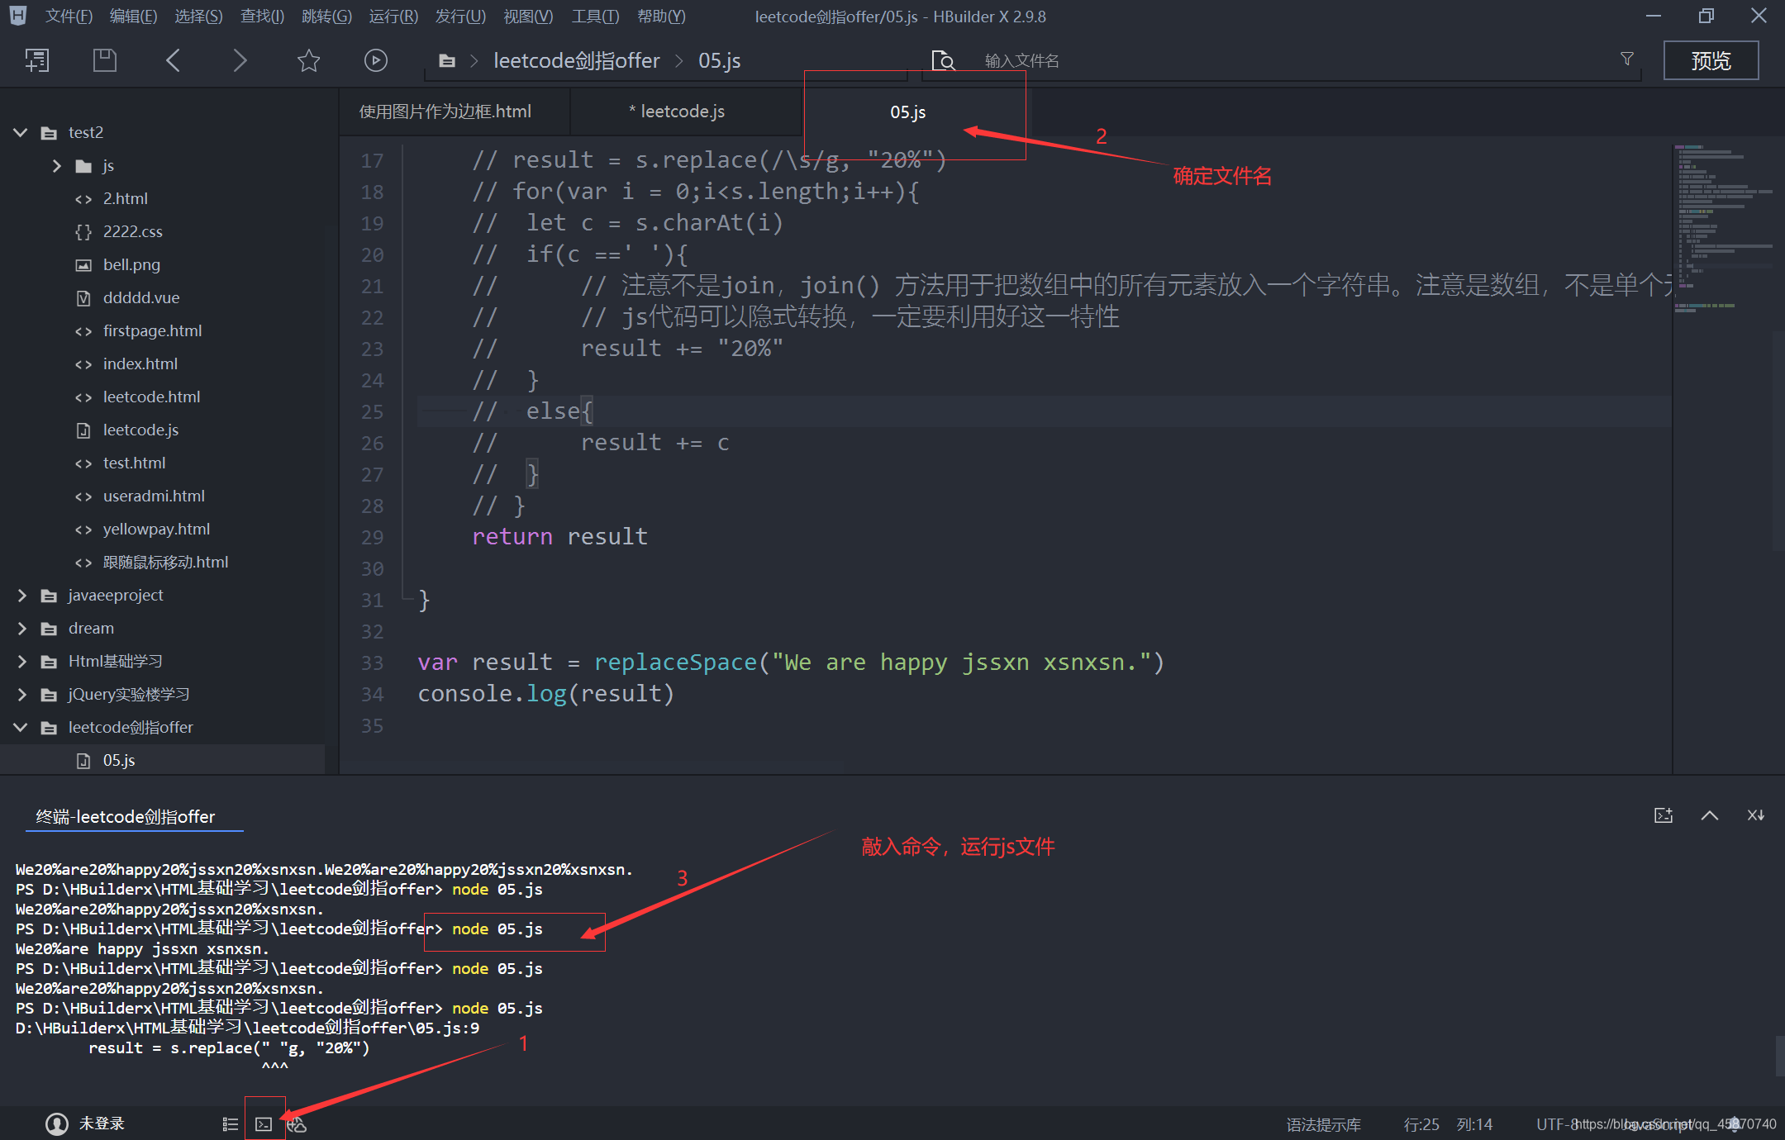Select the 05.js editor tab
The image size is (1785, 1140).
tap(907, 112)
